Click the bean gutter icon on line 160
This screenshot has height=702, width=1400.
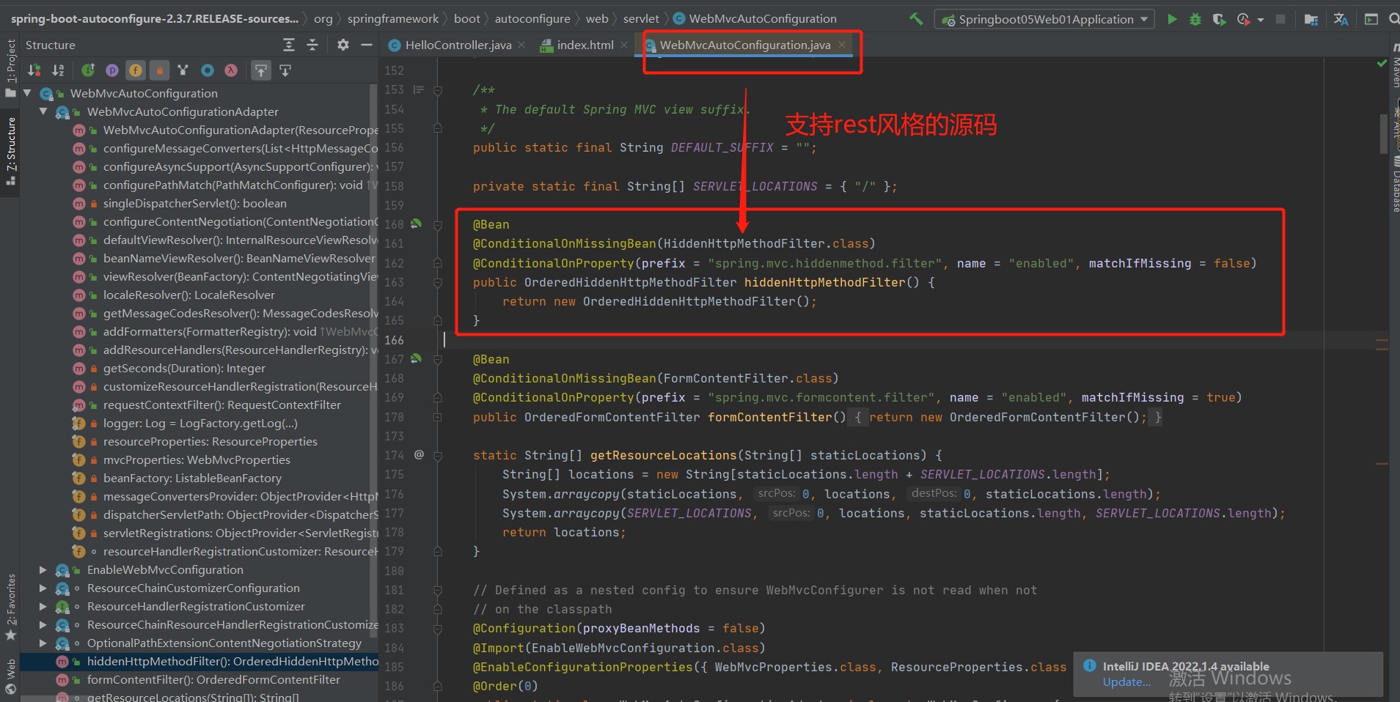[417, 223]
